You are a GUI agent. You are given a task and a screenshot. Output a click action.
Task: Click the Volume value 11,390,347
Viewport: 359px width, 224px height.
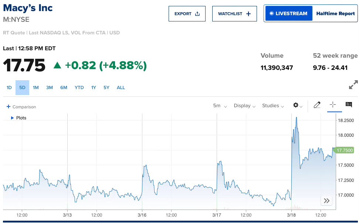point(277,68)
